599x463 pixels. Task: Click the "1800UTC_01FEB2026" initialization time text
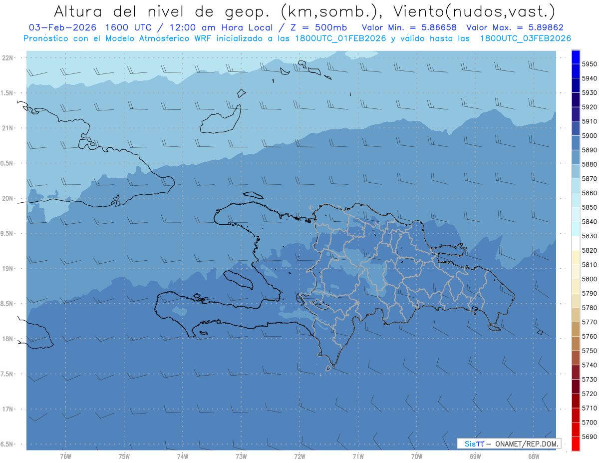click(x=339, y=38)
